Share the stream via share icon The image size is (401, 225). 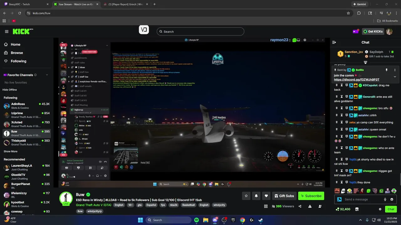tap(300, 206)
